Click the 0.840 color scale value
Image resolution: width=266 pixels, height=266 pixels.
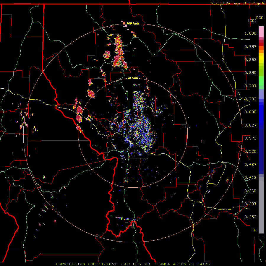coord(250,73)
